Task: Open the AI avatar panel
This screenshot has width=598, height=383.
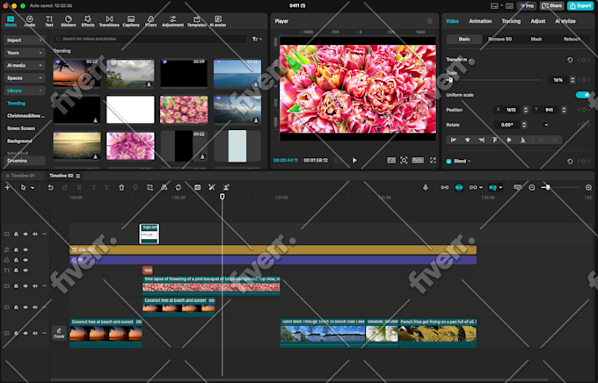Action: tap(218, 21)
